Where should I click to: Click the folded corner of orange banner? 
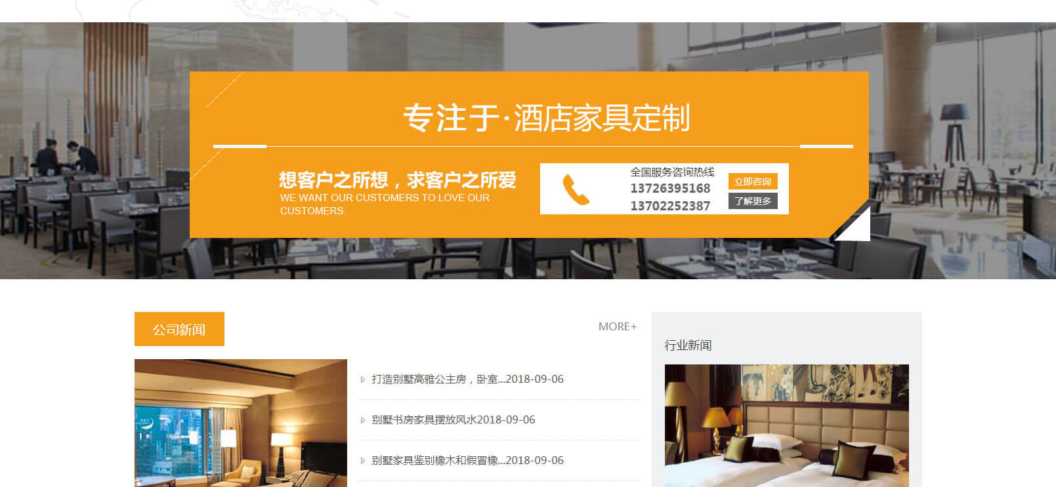pyautogui.click(x=853, y=223)
